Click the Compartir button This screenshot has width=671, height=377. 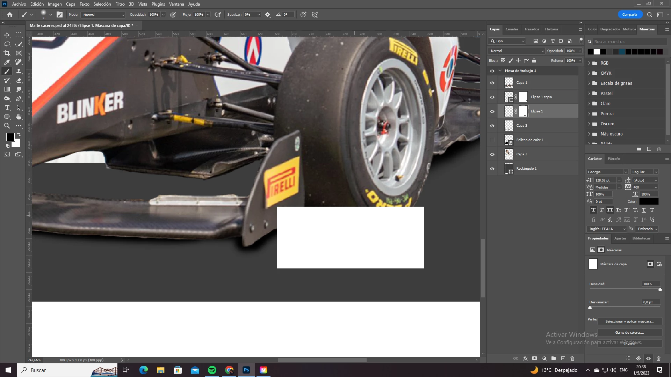629,15
